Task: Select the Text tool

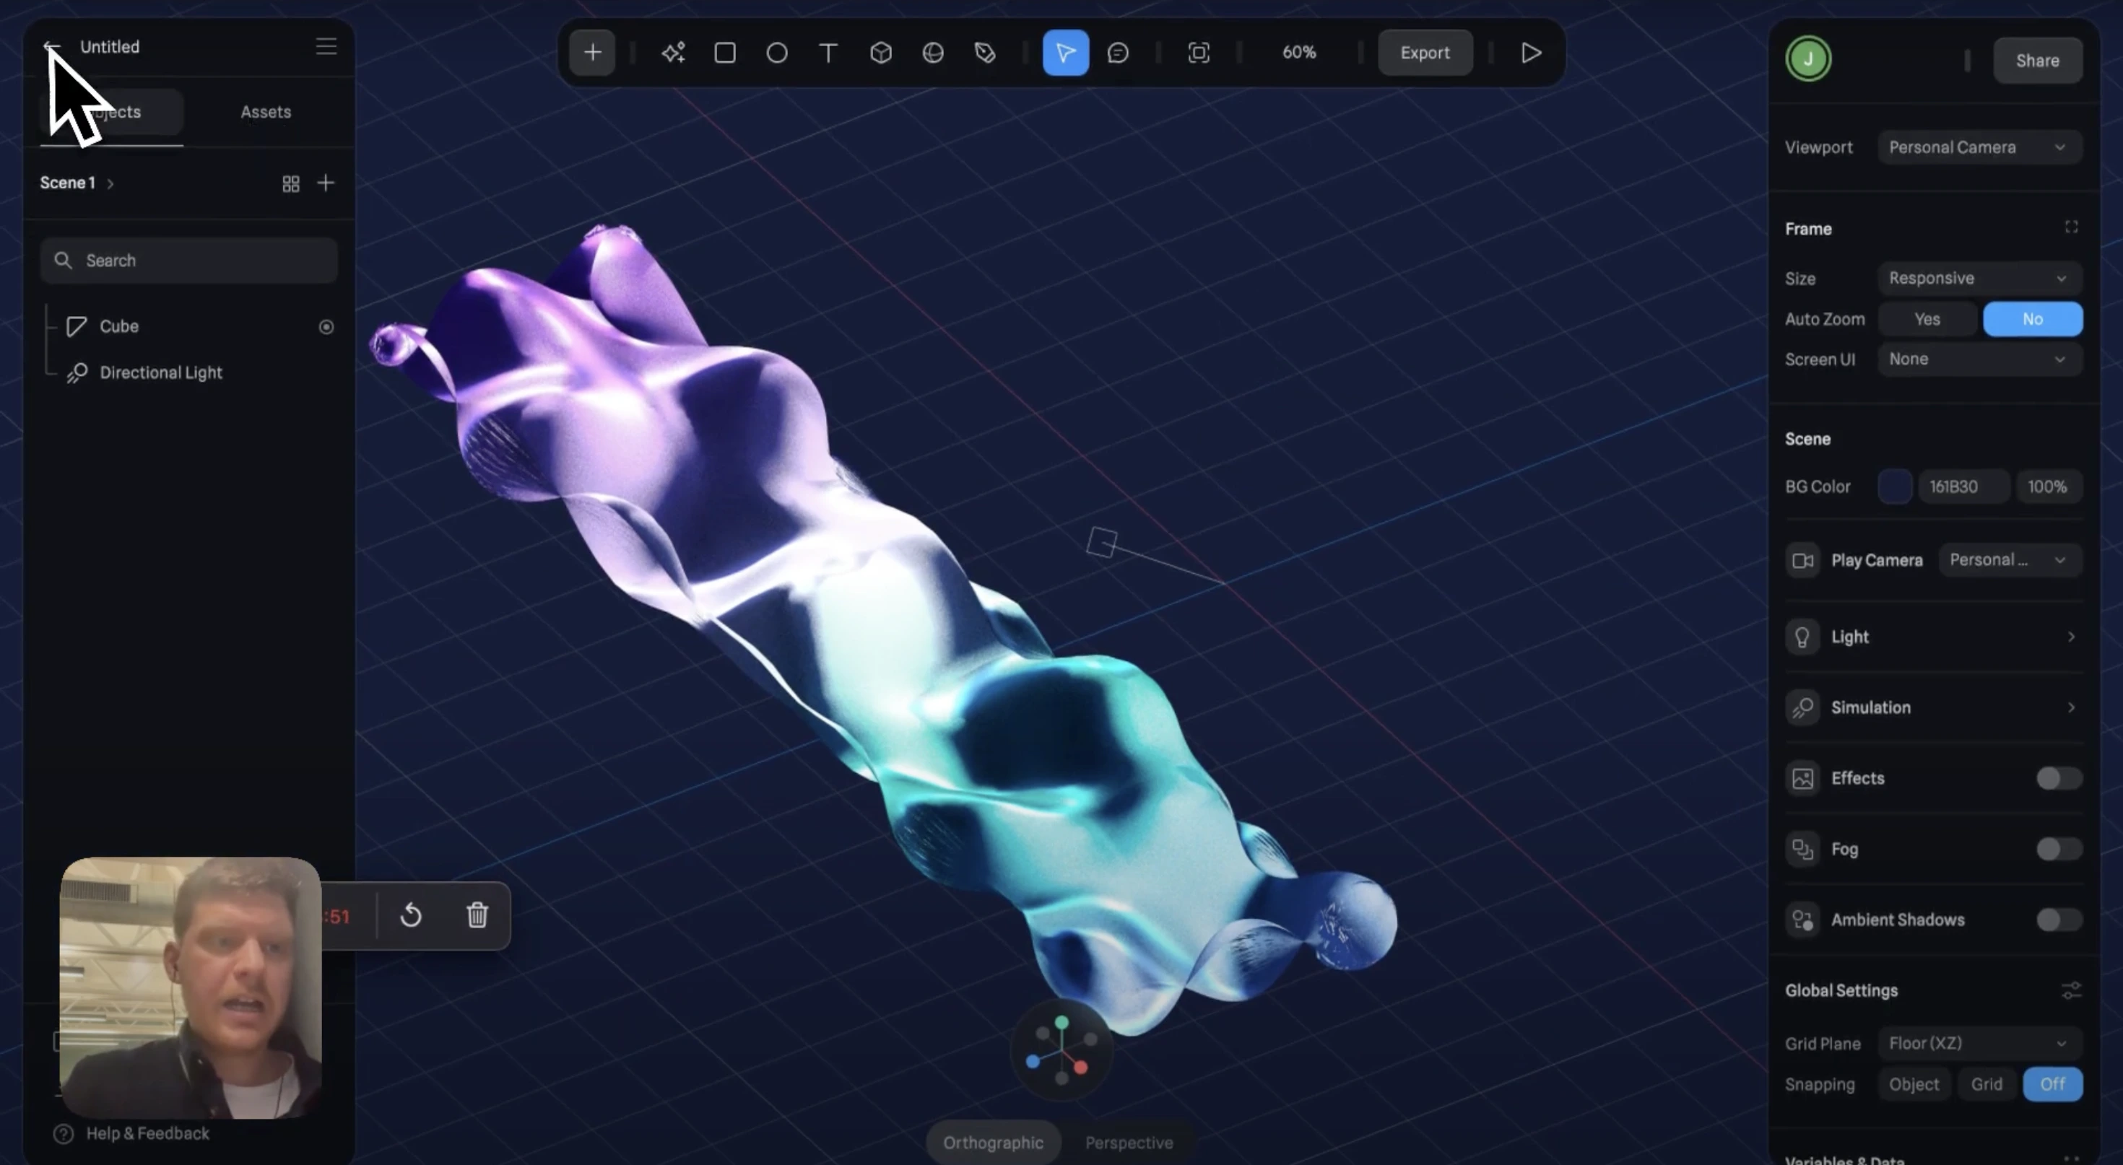Action: (x=828, y=53)
